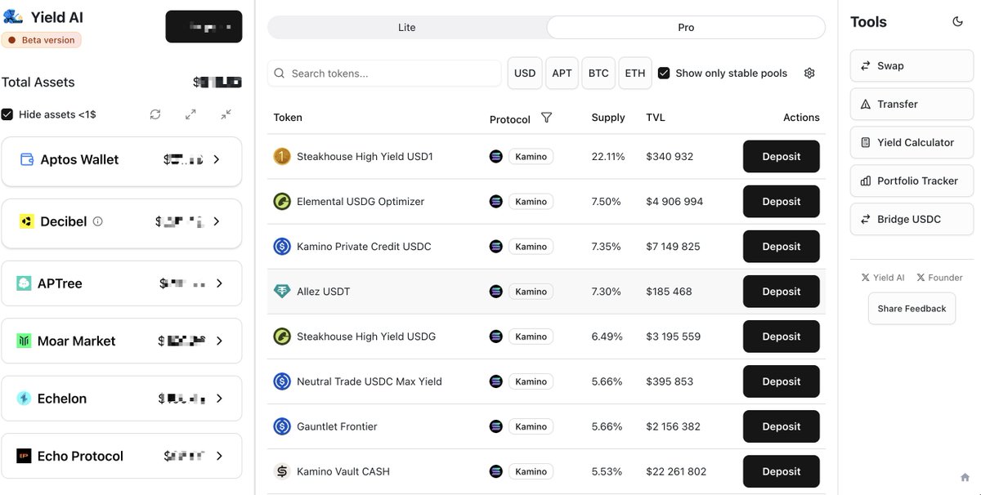The image size is (981, 495).
Task: Open the Transfer tool
Action: point(912,104)
